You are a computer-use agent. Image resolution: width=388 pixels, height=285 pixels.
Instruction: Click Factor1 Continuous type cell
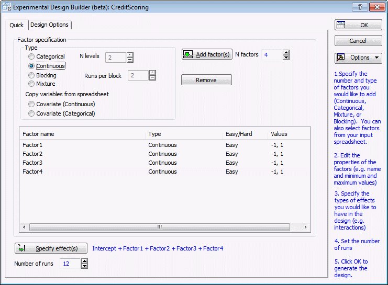162,145
